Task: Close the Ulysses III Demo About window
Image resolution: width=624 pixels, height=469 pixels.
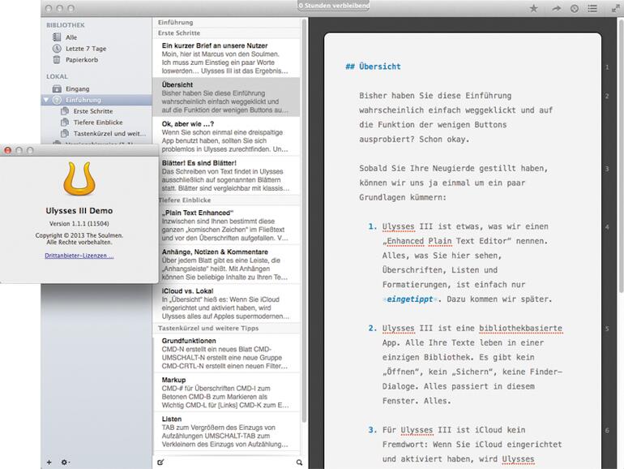Action: 7,150
